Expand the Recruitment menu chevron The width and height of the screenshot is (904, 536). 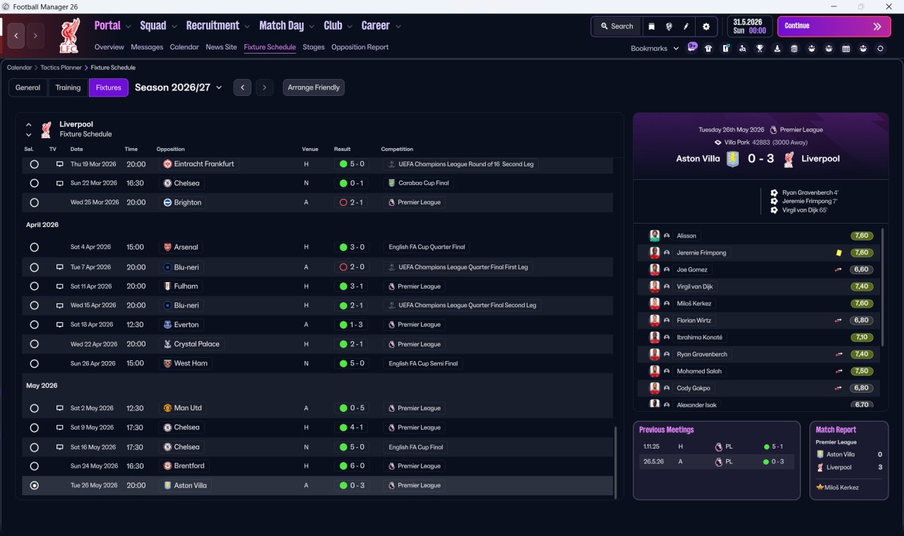click(246, 27)
